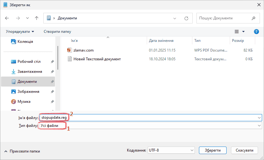Click WPS PDF Docume... type cell

[211, 50]
